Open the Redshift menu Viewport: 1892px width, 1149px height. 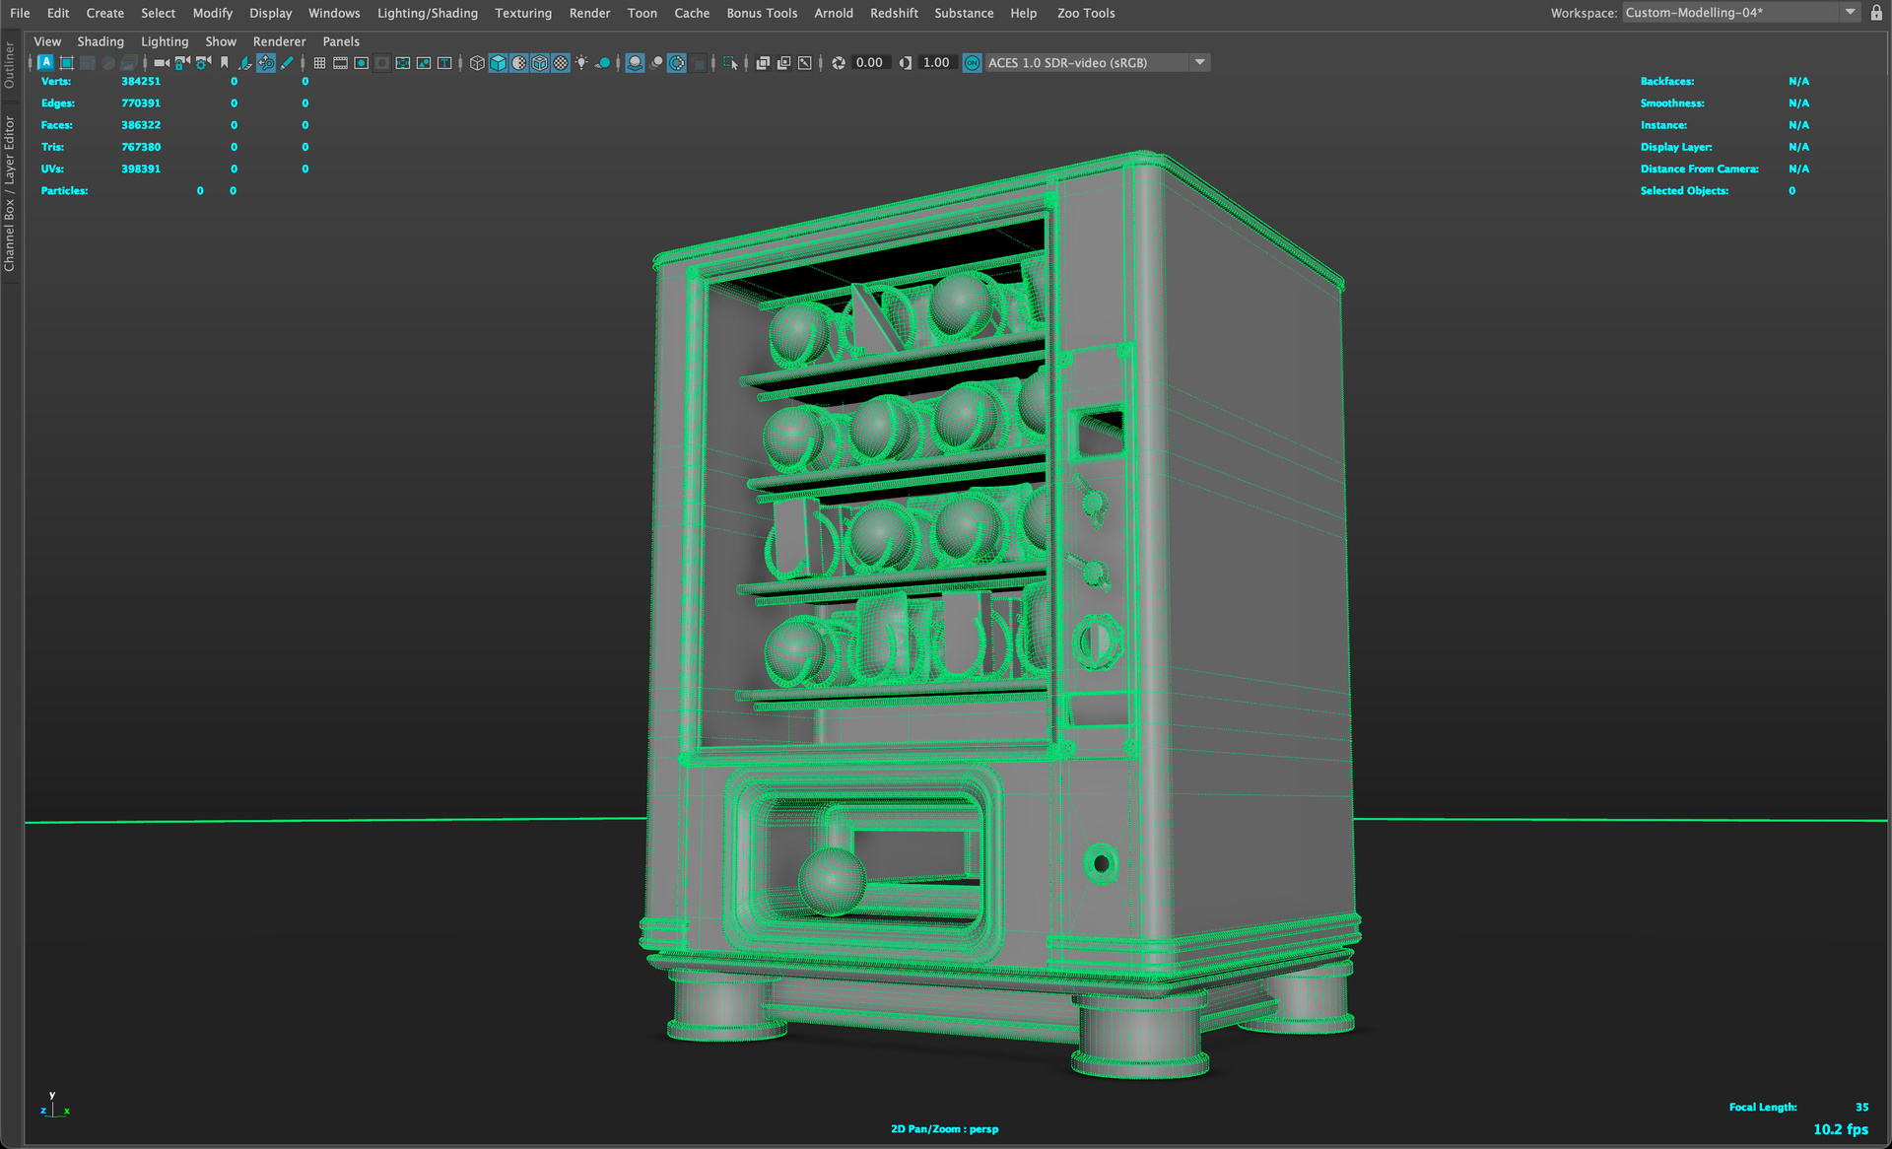tap(894, 13)
